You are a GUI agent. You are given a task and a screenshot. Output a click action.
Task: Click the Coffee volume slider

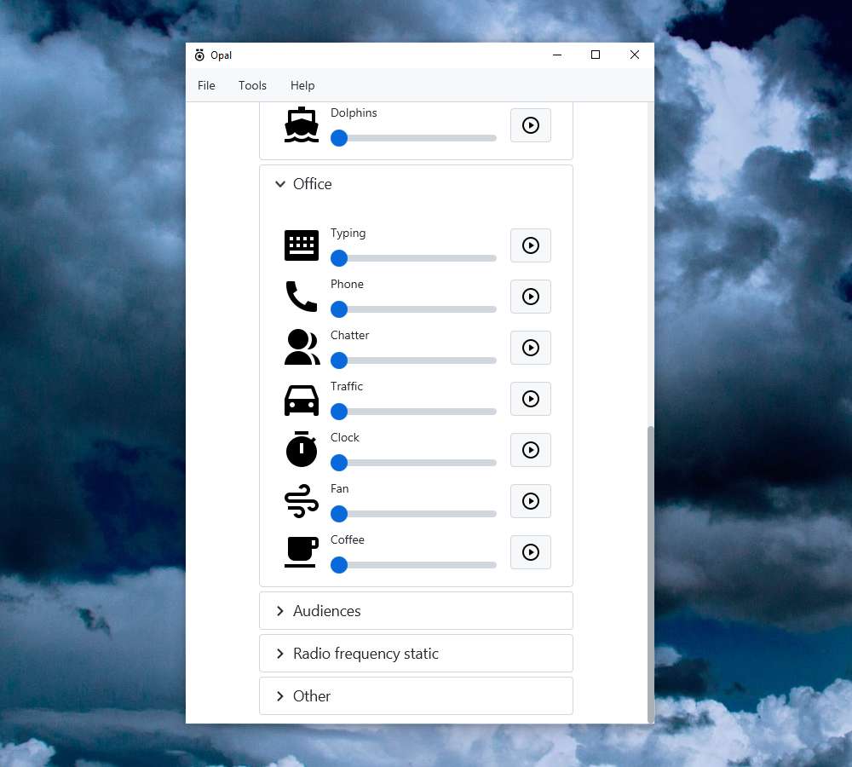(413, 565)
